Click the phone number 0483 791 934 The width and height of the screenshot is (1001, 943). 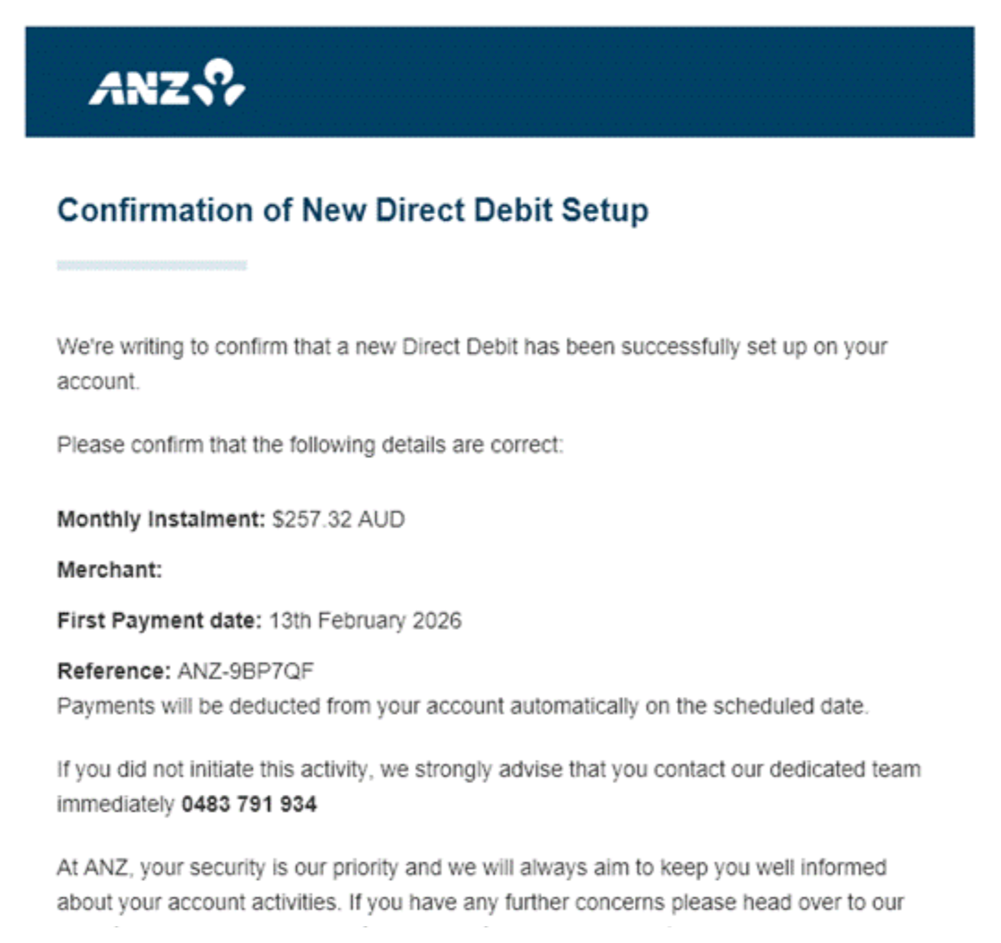pyautogui.click(x=249, y=804)
